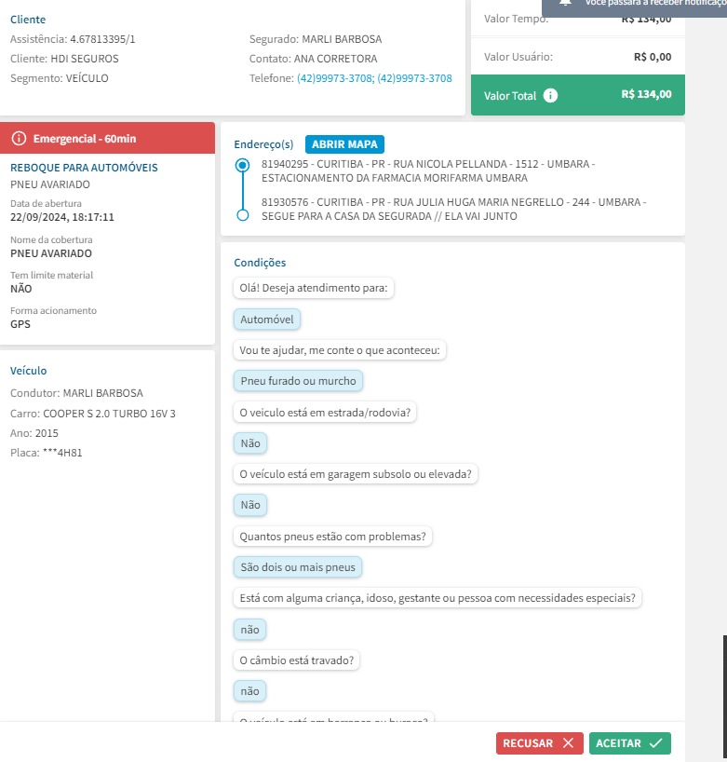727x762 pixels.
Task: Click the Emergencial alert icon
Action: point(19,139)
